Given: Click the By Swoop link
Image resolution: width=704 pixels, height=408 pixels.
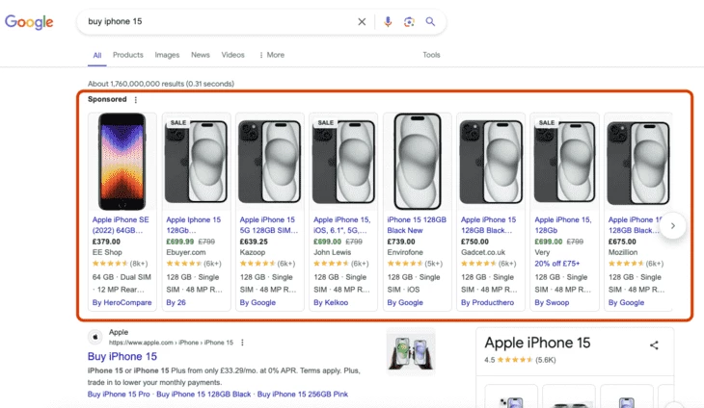Looking at the screenshot, I should point(552,303).
